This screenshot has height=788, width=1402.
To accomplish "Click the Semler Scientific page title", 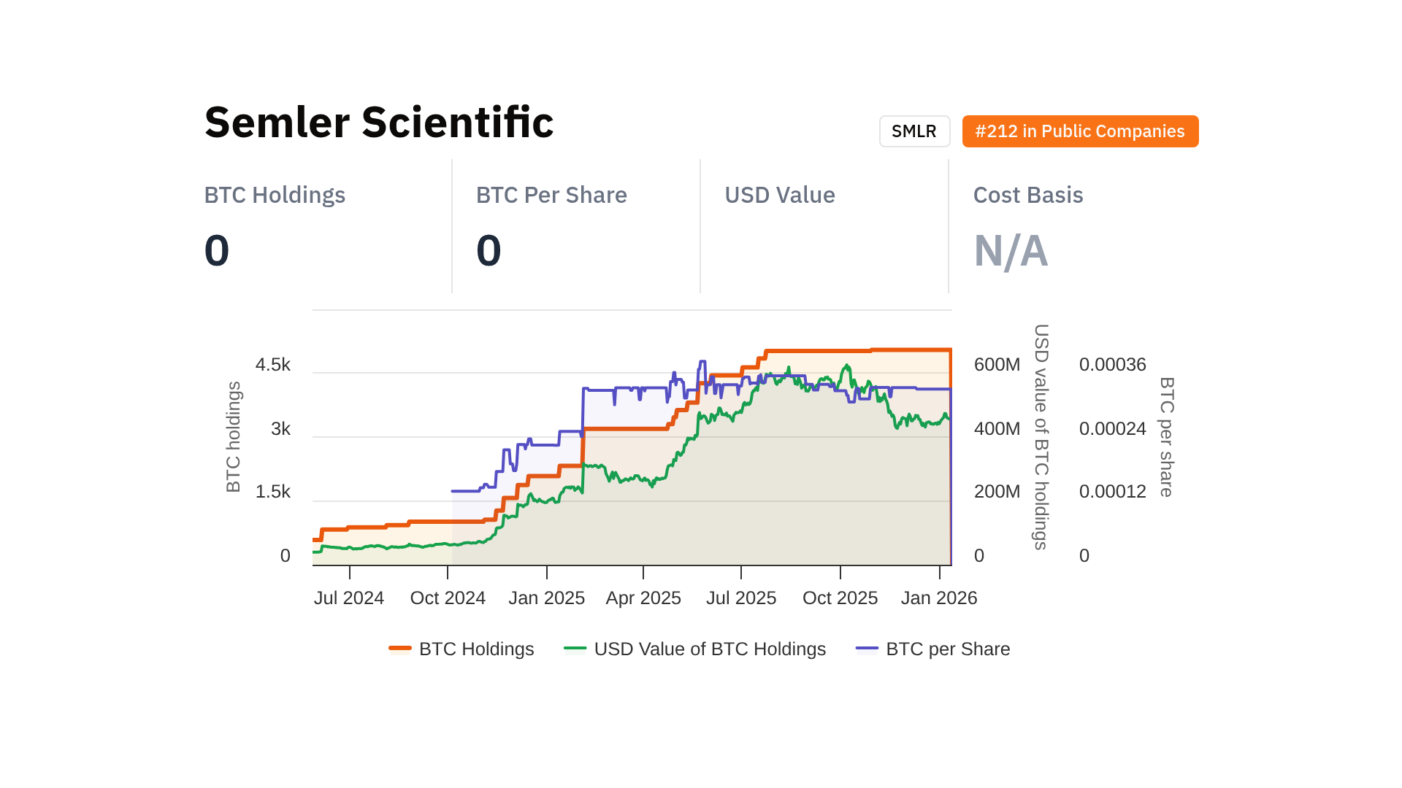I will coord(379,122).
